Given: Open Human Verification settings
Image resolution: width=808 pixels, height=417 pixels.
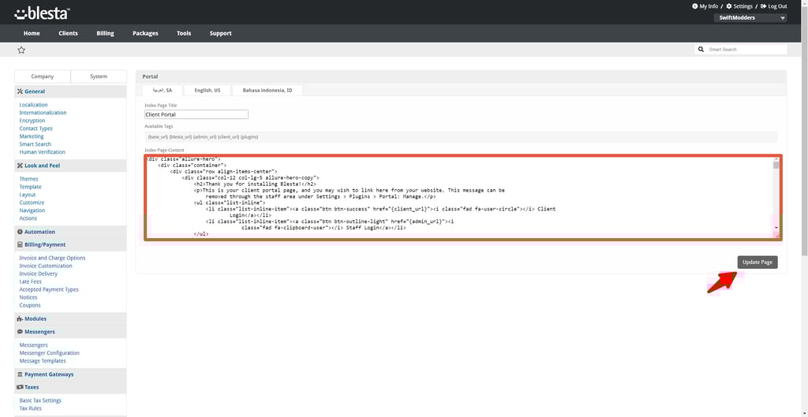Looking at the screenshot, I should point(43,152).
